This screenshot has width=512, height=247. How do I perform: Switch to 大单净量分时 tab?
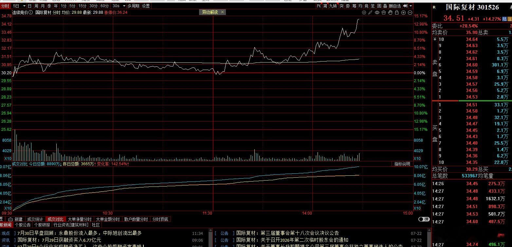[x=80, y=219]
